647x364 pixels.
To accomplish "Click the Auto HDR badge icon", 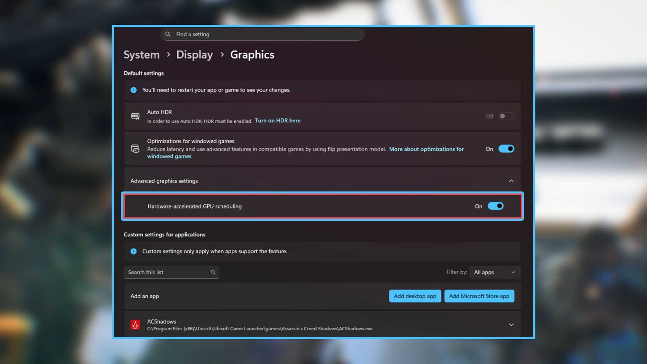I will pos(135,116).
